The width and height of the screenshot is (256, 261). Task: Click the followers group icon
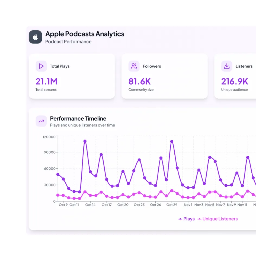coord(134,66)
